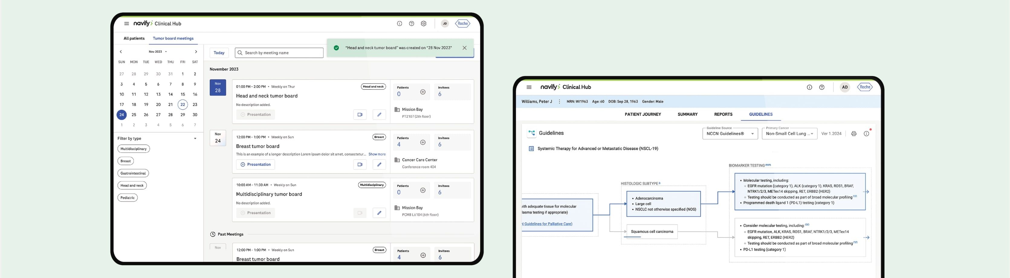Go to next month in calendar
The image size is (1010, 278).
click(196, 52)
